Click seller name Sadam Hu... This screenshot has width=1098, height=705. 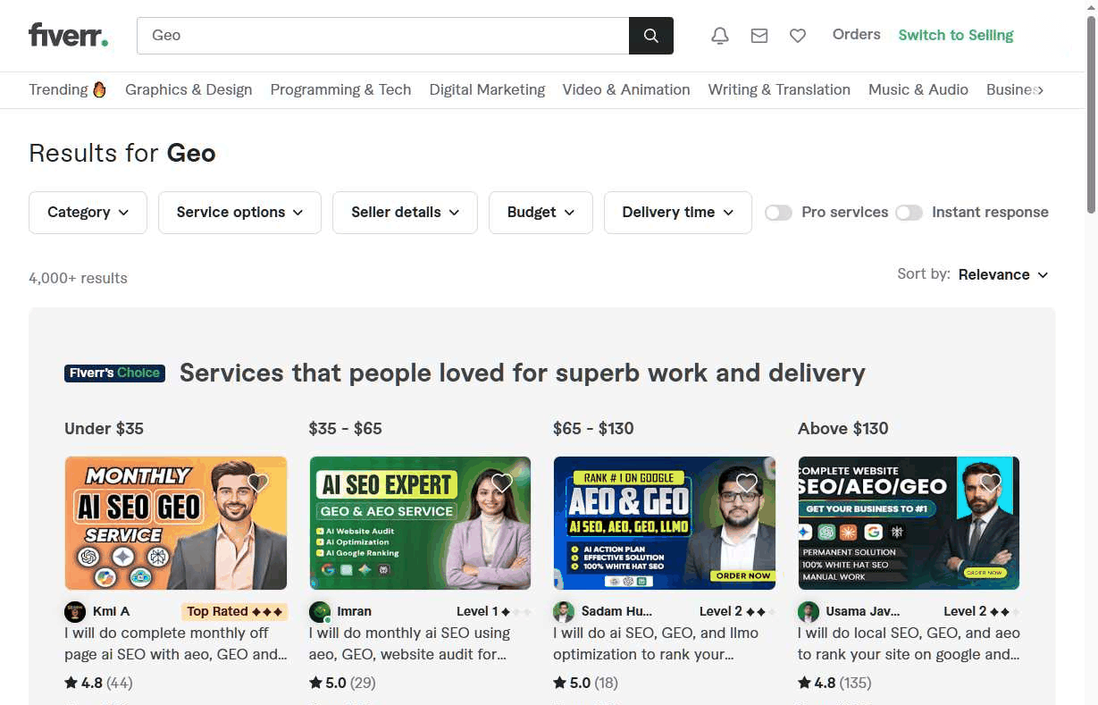616,611
